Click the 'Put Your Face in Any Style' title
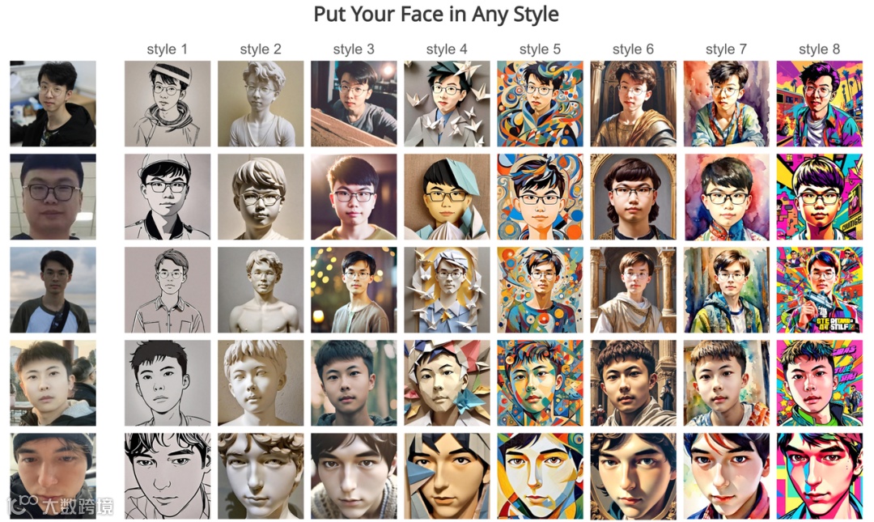Image resolution: width=874 pixels, height=522 pixels. 436,15
